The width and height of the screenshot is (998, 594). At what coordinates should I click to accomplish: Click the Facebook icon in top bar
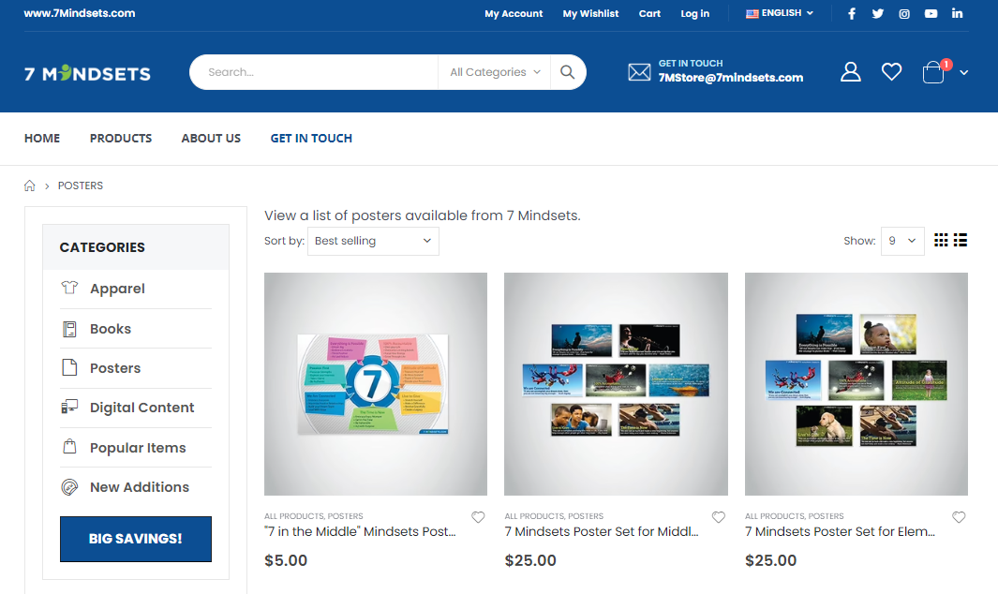pos(852,14)
